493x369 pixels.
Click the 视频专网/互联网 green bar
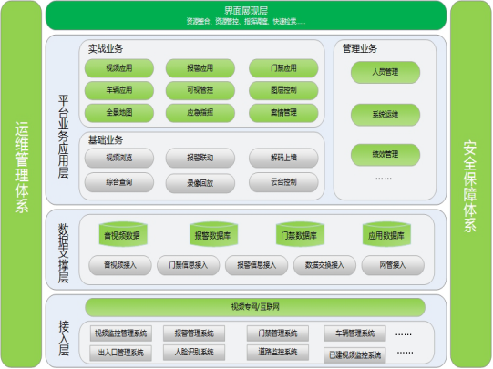click(x=255, y=307)
